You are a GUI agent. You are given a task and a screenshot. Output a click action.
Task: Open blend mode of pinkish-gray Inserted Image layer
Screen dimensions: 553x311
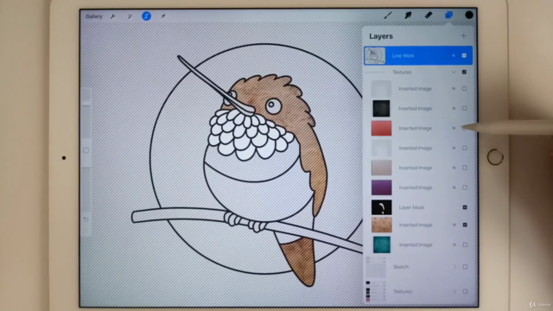click(x=454, y=168)
